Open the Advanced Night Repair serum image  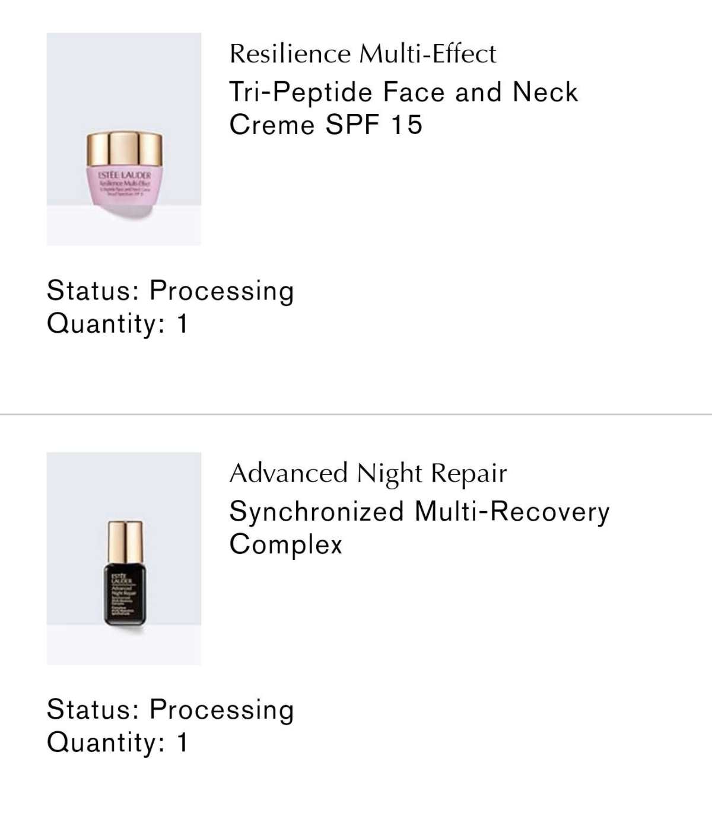123,558
